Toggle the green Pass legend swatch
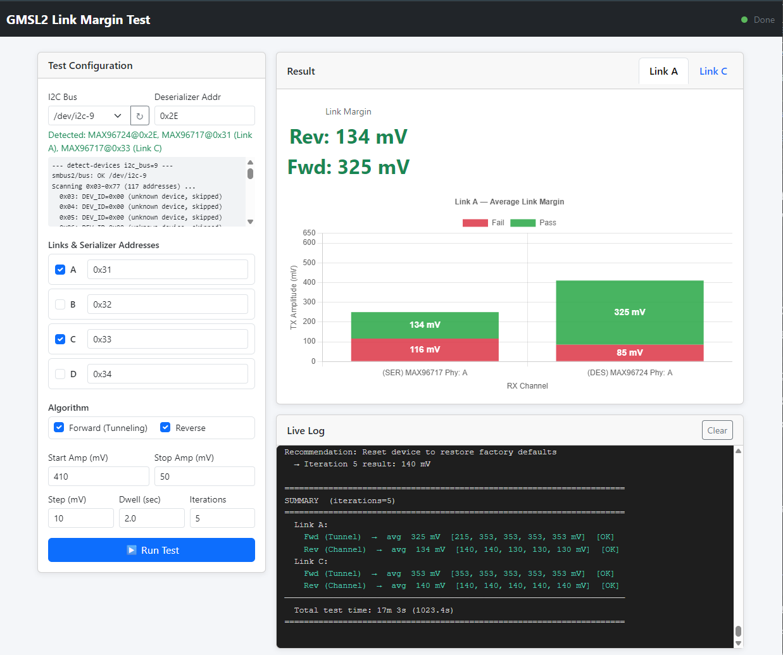783x655 pixels. [x=523, y=223]
